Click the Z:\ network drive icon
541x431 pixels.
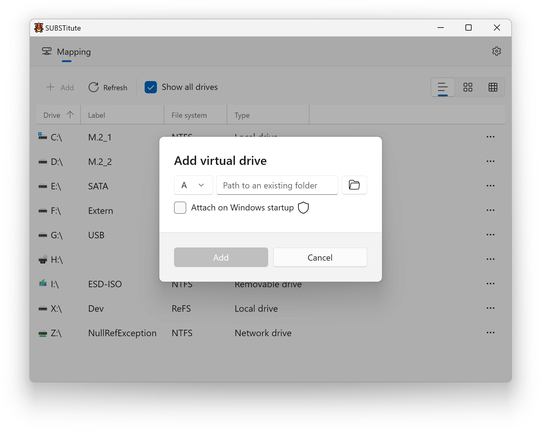coord(43,333)
